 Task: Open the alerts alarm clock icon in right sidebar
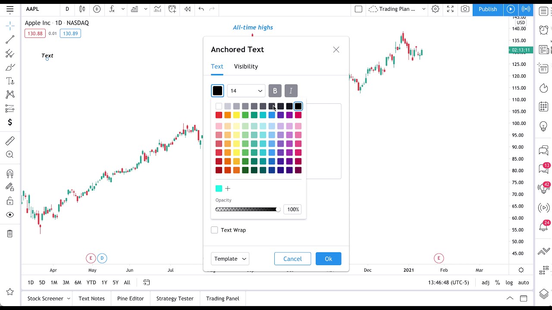[x=543, y=30]
